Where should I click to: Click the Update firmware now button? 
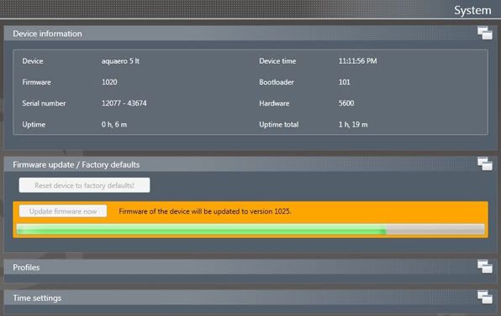[x=63, y=211]
